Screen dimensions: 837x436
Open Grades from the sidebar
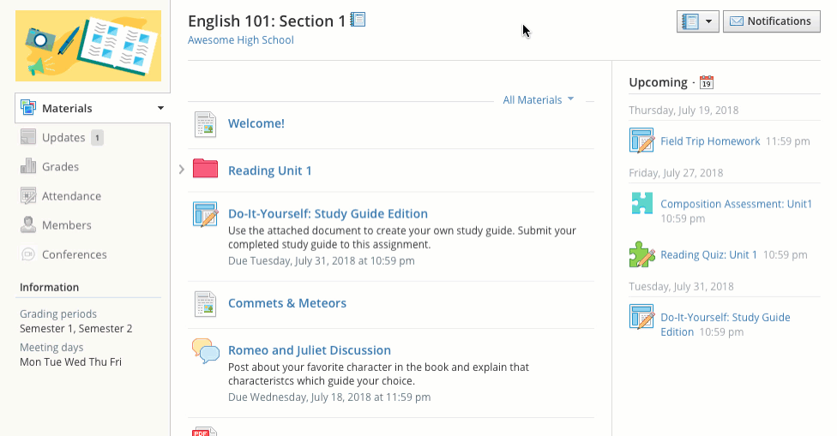click(60, 167)
